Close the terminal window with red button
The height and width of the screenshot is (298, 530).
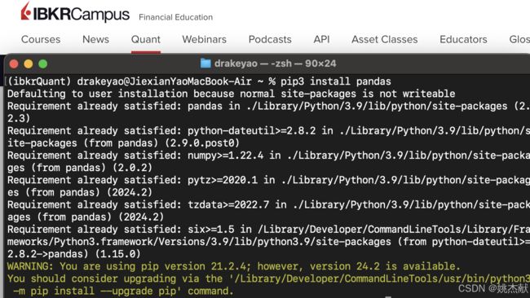[14, 64]
